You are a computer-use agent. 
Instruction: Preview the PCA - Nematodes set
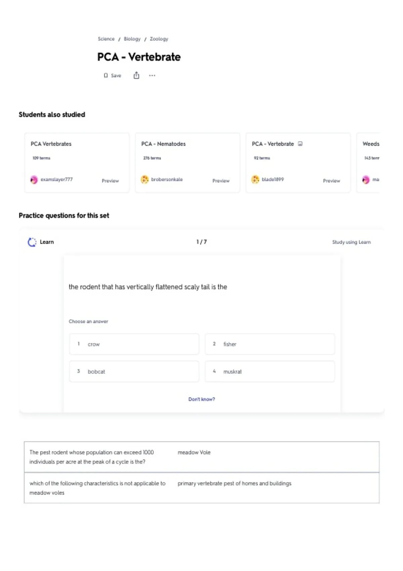[221, 181]
